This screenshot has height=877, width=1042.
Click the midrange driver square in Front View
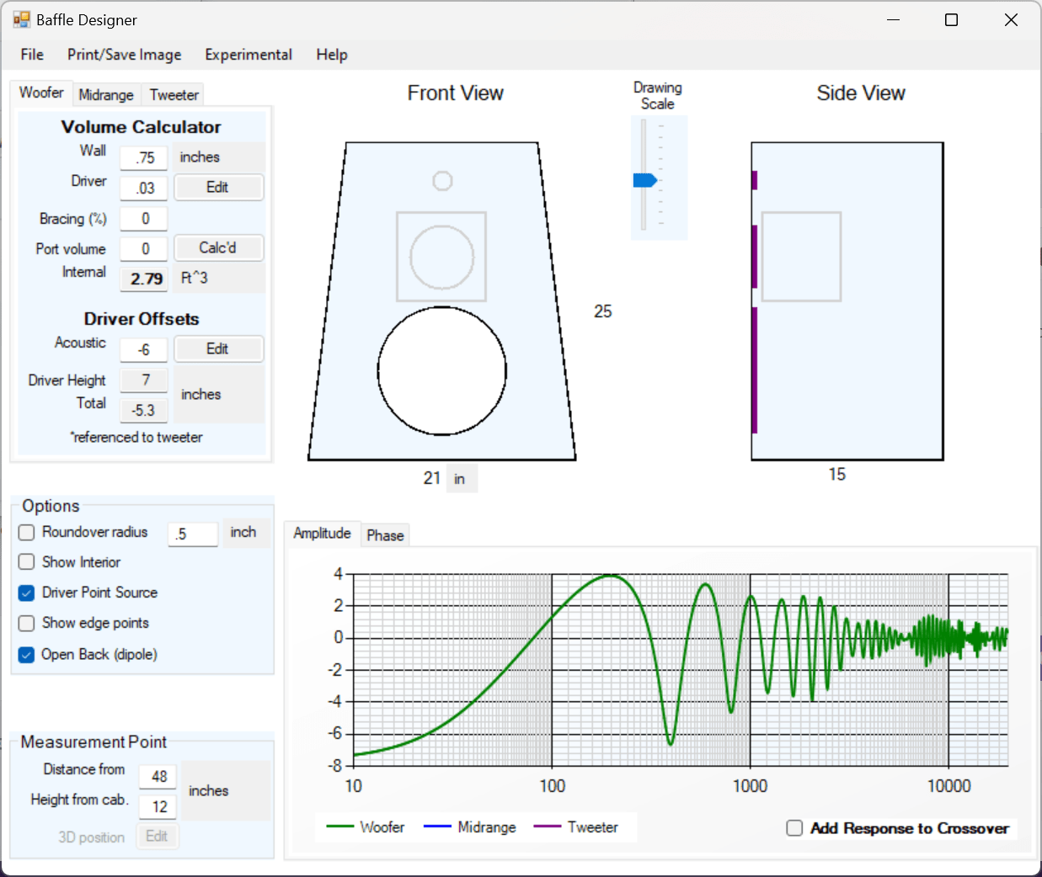point(441,257)
